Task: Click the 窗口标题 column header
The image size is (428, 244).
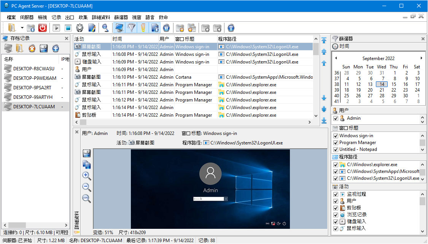Action: tap(196, 39)
